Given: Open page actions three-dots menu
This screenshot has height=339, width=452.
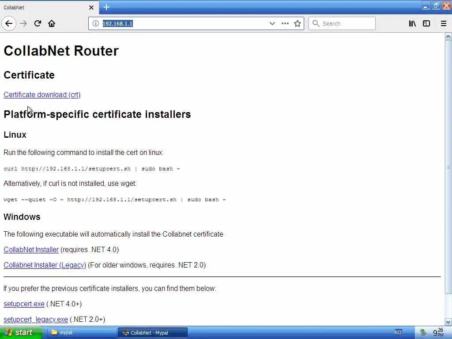Looking at the screenshot, I should click(285, 23).
